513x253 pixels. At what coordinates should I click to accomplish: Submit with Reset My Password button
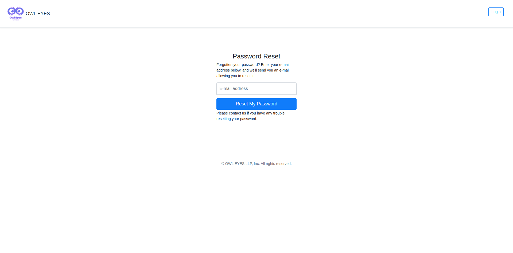(256, 104)
